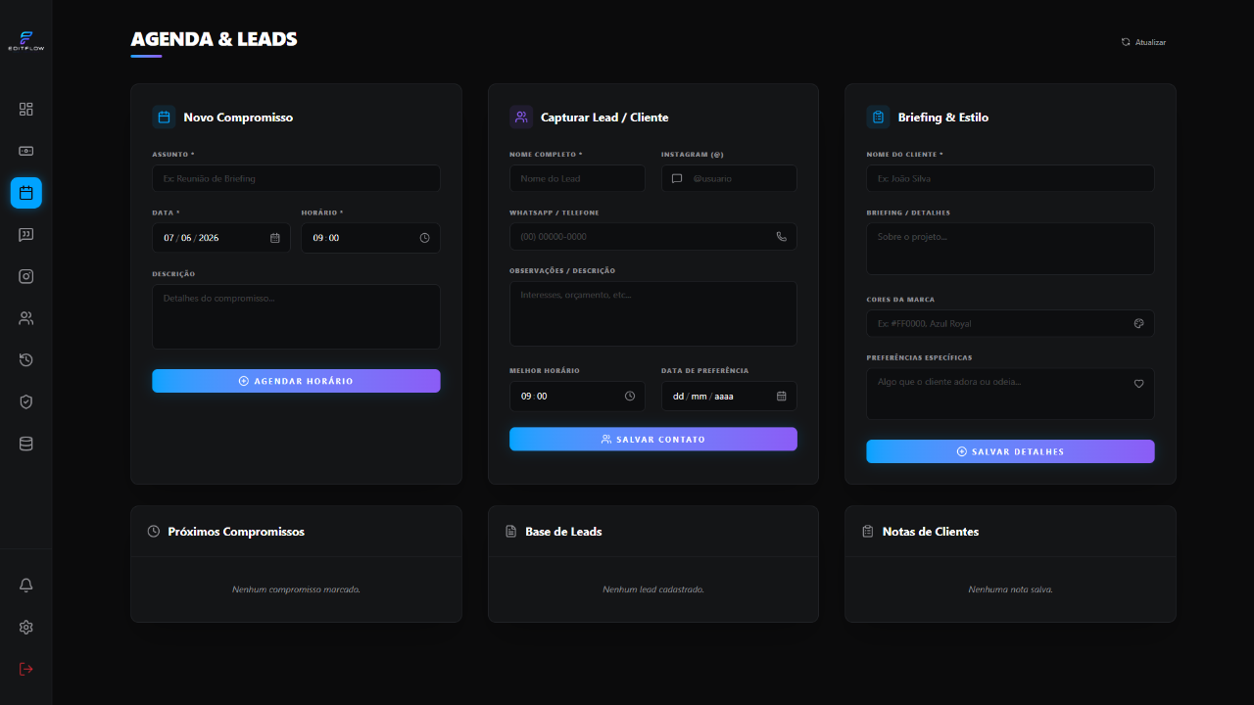Viewport: 1254px width, 705px height.
Task: Select the dd segment in Data de Preferência
Action: (678, 397)
